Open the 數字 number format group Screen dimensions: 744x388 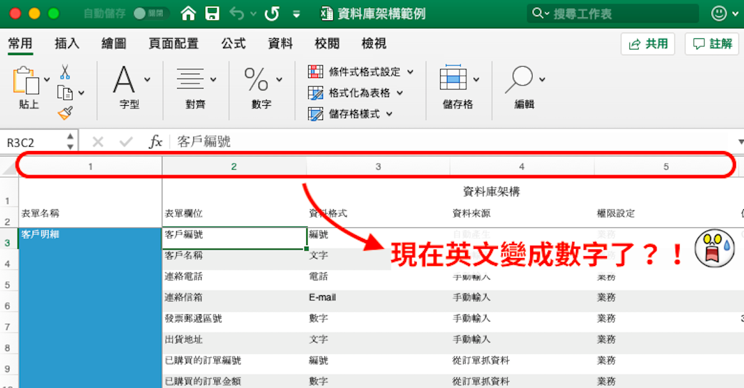point(257,79)
